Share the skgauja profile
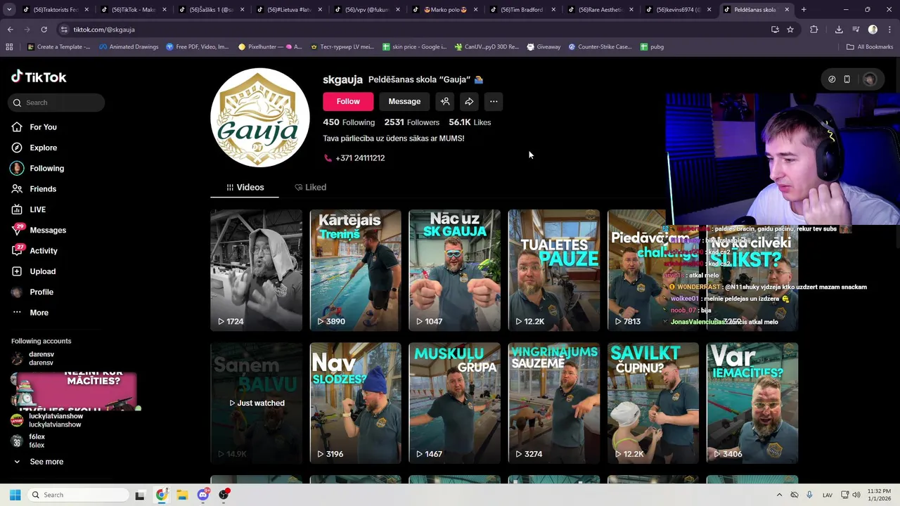 pyautogui.click(x=469, y=101)
